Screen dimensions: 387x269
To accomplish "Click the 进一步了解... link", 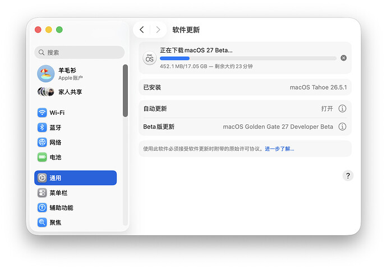I will pos(279,149).
